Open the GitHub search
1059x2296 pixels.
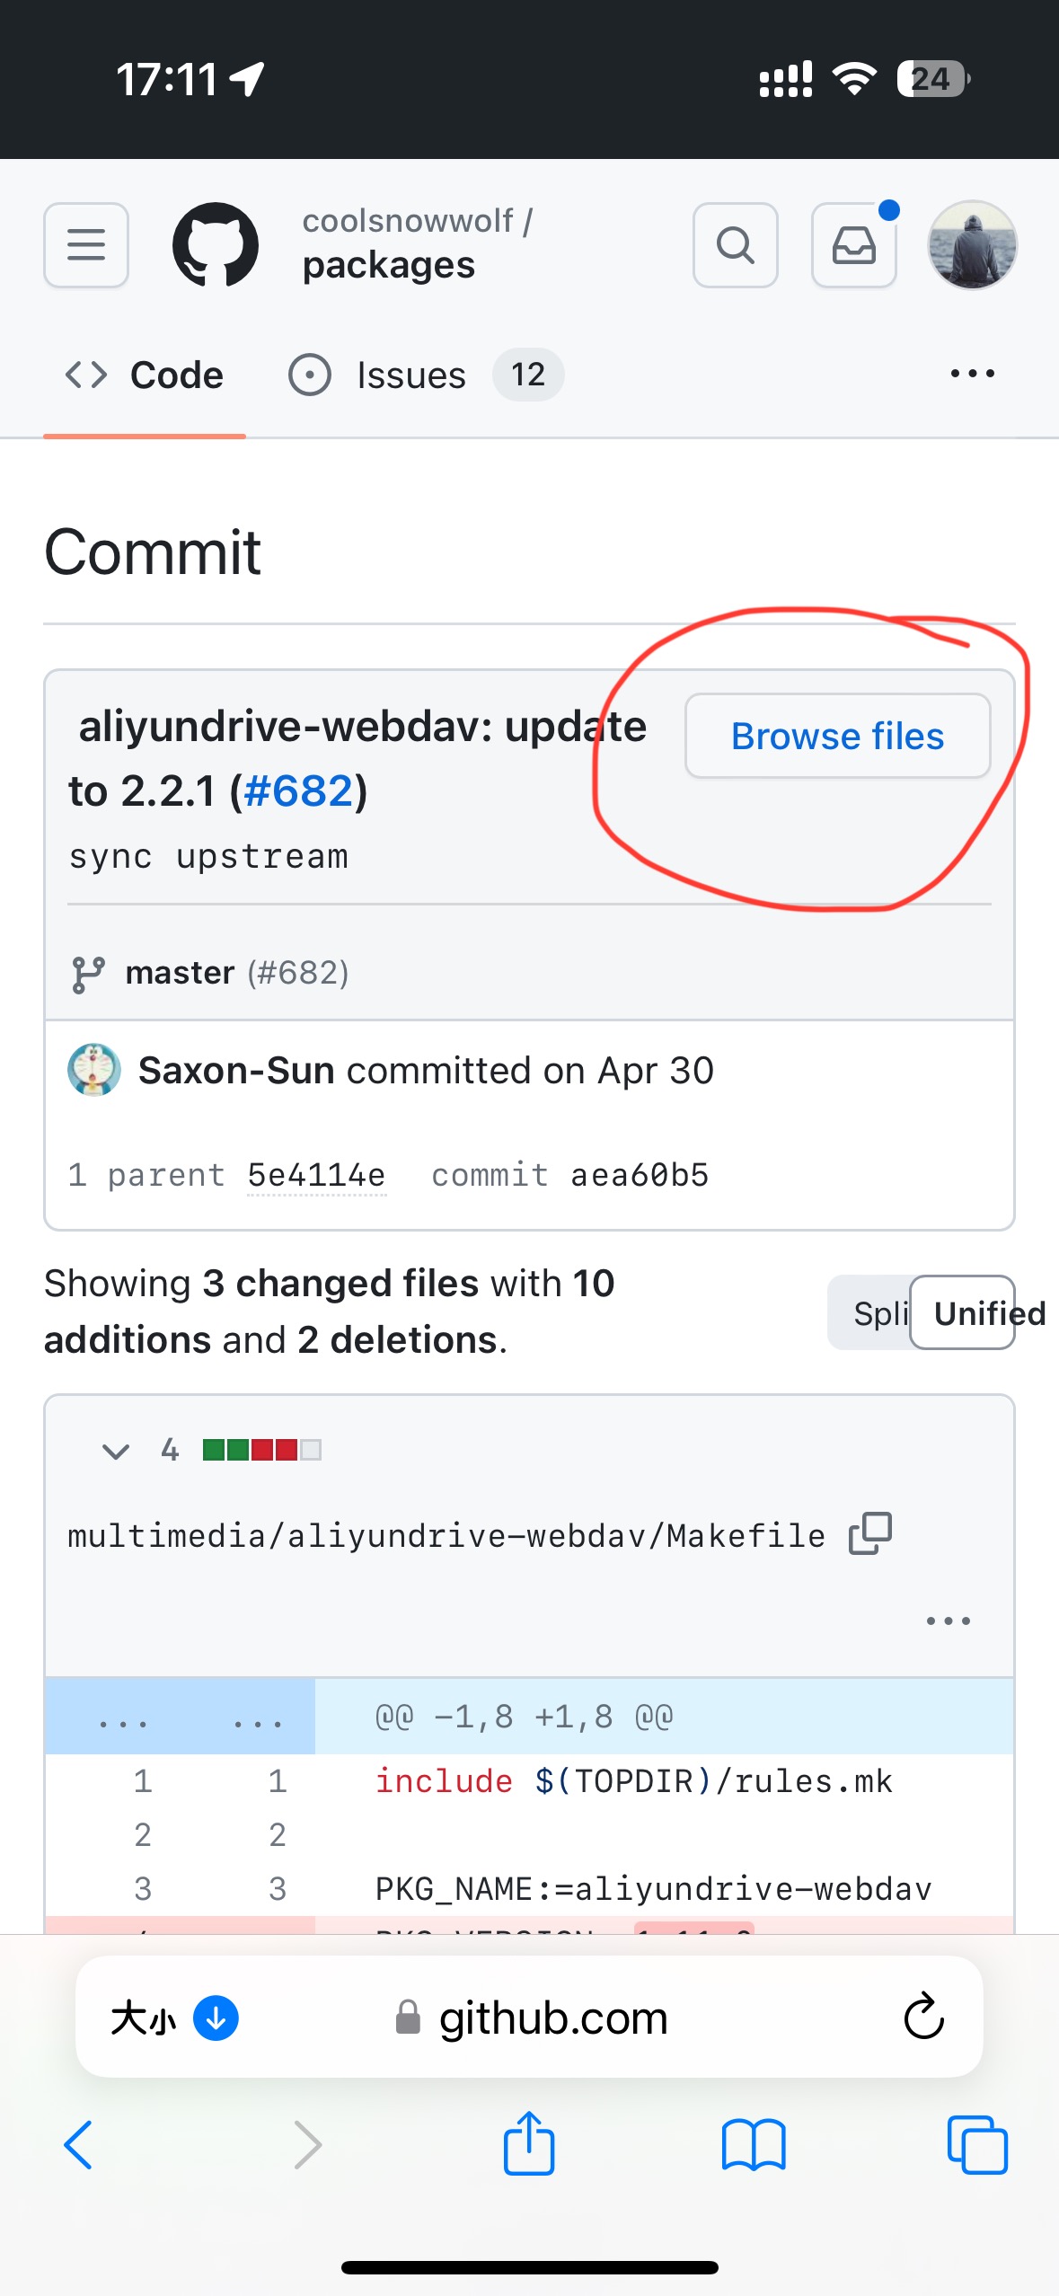click(735, 244)
